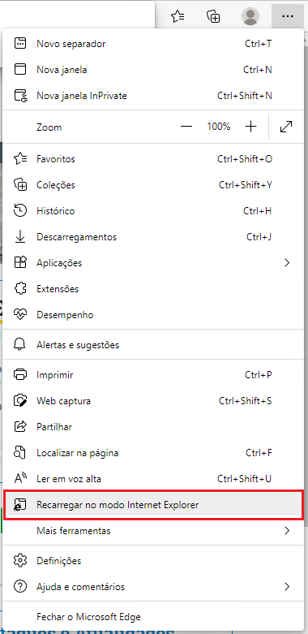Enter full screen using the zoom expand arrow
This screenshot has width=308, height=634.
point(286,127)
